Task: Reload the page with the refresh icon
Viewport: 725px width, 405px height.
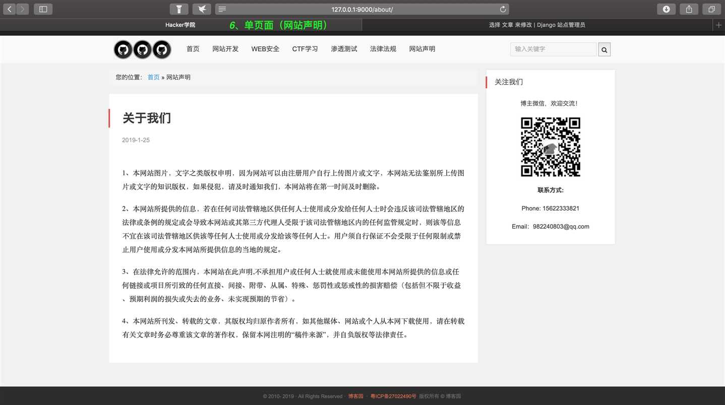Action: click(503, 9)
